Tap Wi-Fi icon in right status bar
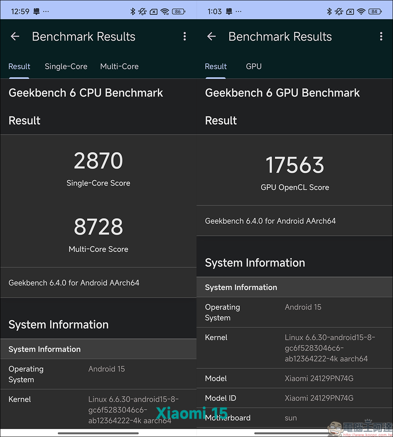Screen dimensions: 393x437 click(361, 11)
